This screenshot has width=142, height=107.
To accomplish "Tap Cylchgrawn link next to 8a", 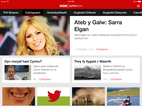I will click(x=45, y=79).
